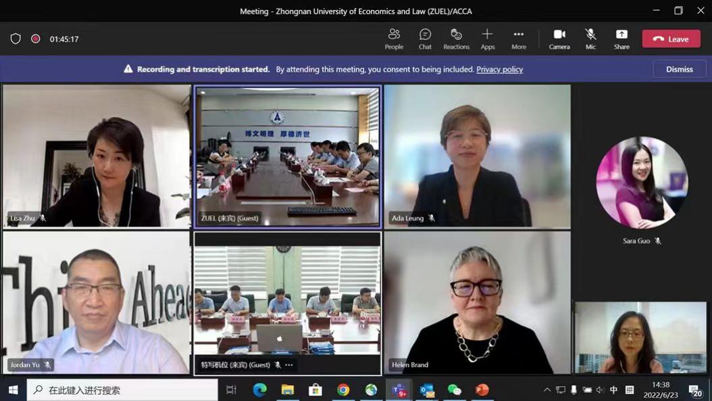The width and height of the screenshot is (712, 401).
Task: Click the Windows taskbar search box
Action: [x=122, y=390]
